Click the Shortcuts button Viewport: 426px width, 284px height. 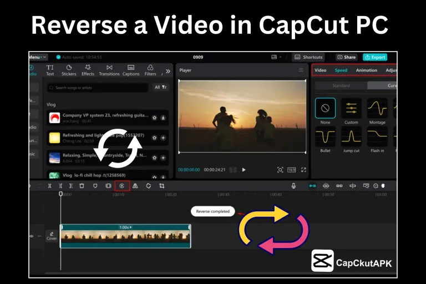point(309,57)
